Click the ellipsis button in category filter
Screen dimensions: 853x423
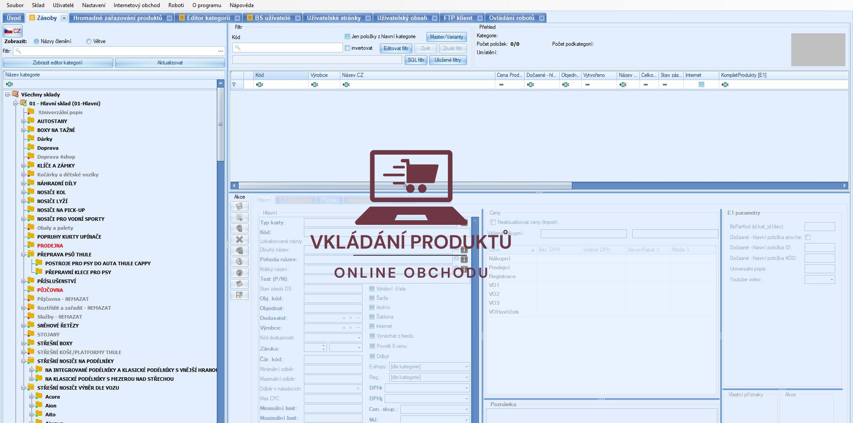(221, 51)
